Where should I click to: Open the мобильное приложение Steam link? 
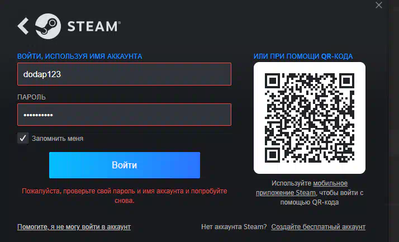pyautogui.click(x=302, y=188)
